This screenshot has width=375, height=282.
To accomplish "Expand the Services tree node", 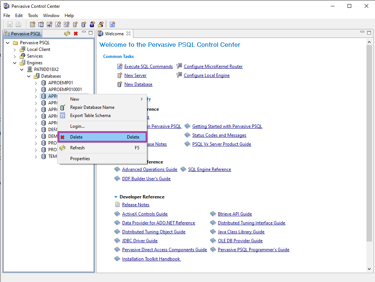I will 15,56.
